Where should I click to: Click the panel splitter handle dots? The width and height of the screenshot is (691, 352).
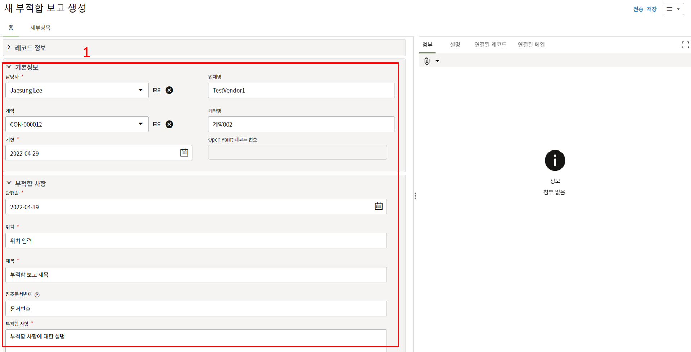point(415,196)
